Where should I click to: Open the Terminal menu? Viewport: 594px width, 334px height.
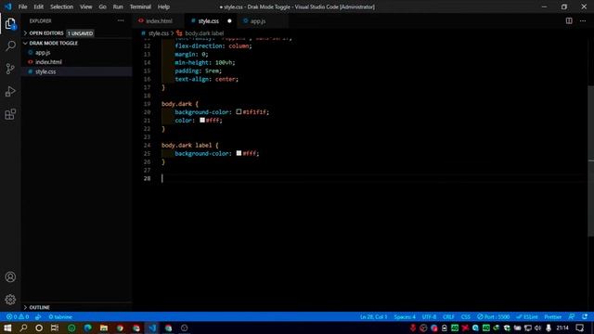pyautogui.click(x=140, y=6)
